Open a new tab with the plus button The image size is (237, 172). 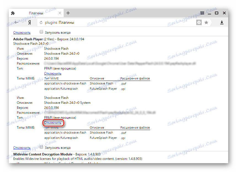[68, 13]
